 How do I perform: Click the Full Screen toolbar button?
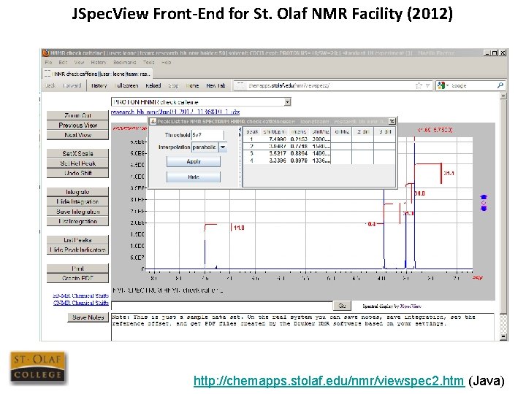click(126, 86)
